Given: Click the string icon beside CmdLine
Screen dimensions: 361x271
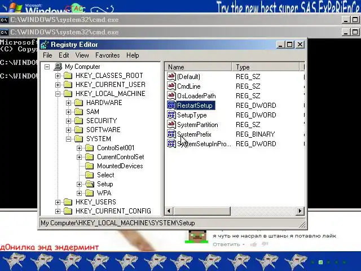Looking at the screenshot, I should 171,86.
